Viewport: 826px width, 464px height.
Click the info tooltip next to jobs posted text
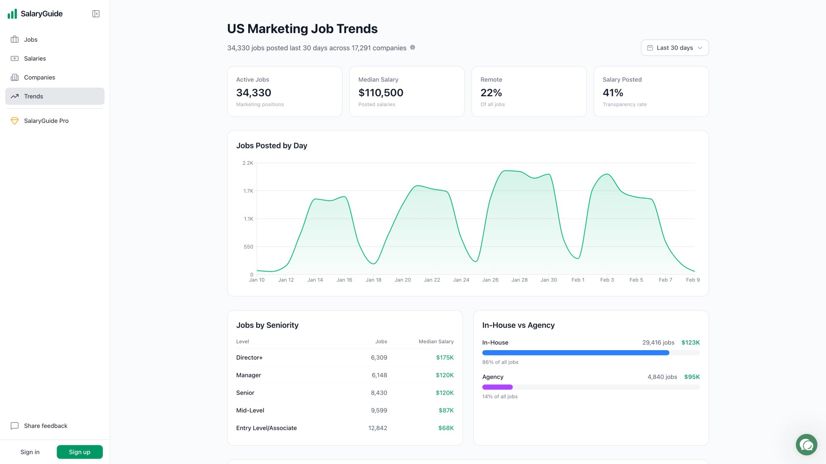pyautogui.click(x=412, y=47)
